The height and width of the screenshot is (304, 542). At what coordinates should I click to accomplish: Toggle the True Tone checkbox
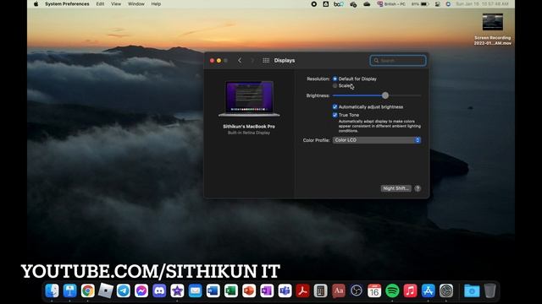click(x=335, y=115)
